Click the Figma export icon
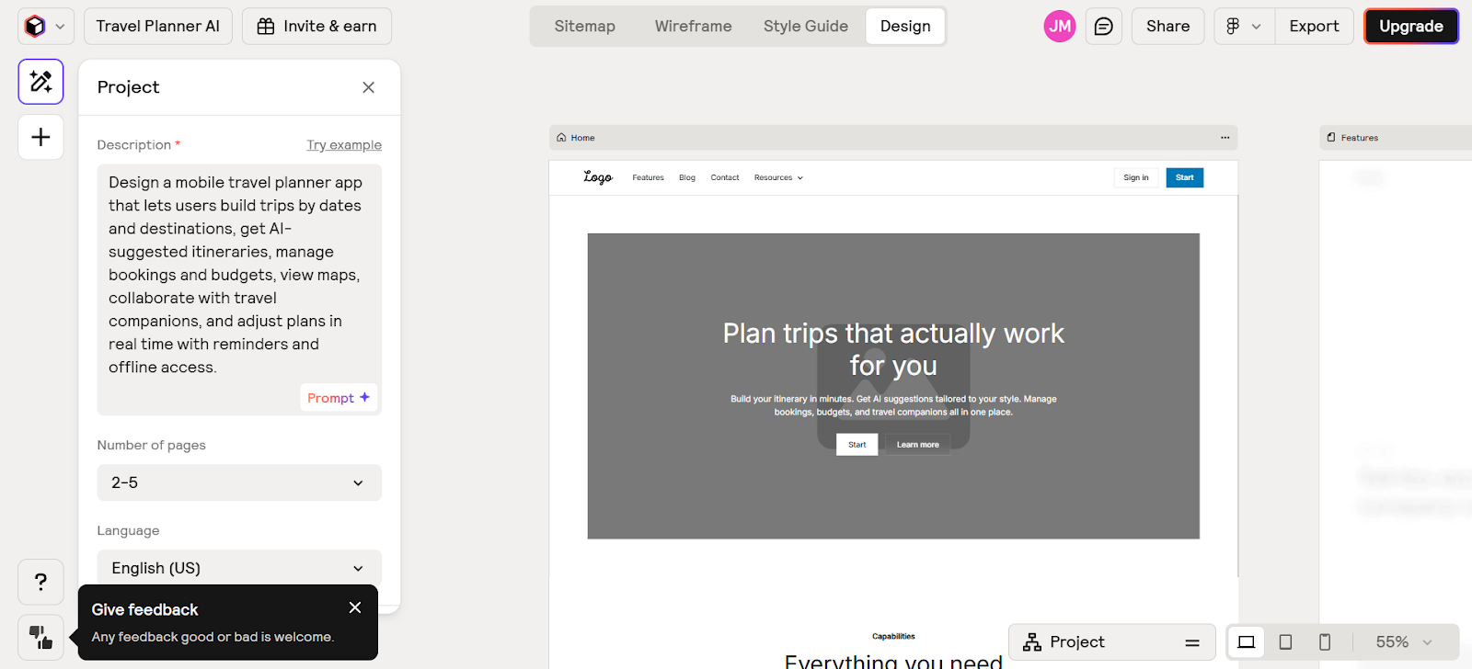Viewport: 1472px width, 669px height. (x=1233, y=27)
